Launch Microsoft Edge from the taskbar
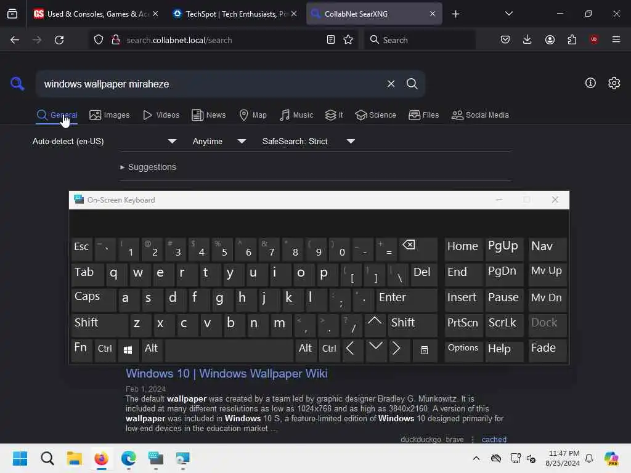631x473 pixels. click(x=128, y=458)
